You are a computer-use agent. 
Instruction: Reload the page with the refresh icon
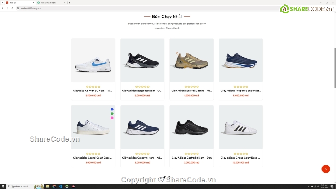point(12,8)
